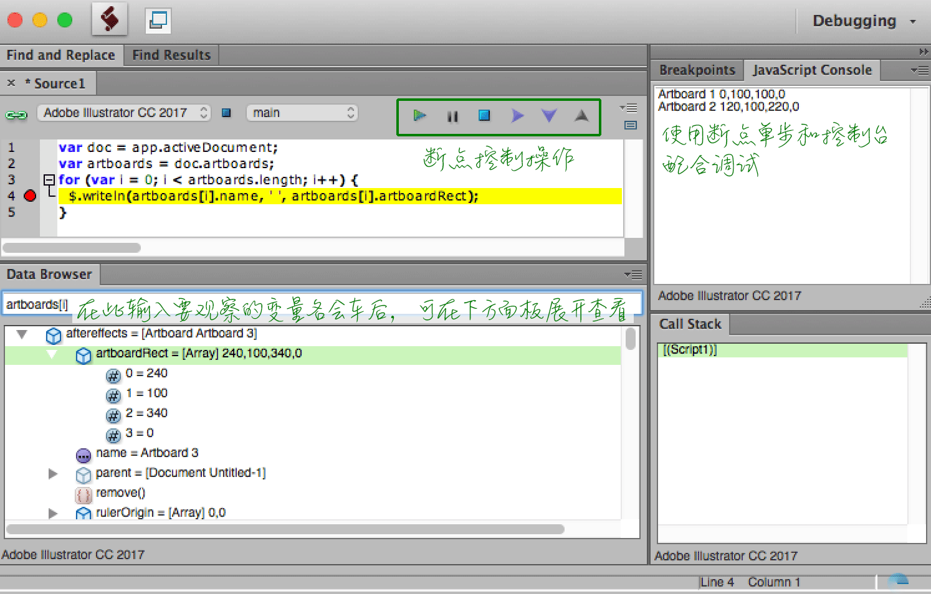This screenshot has width=931, height=594.
Task: Click the Data Browser vertical scrollbar
Action: (631, 339)
